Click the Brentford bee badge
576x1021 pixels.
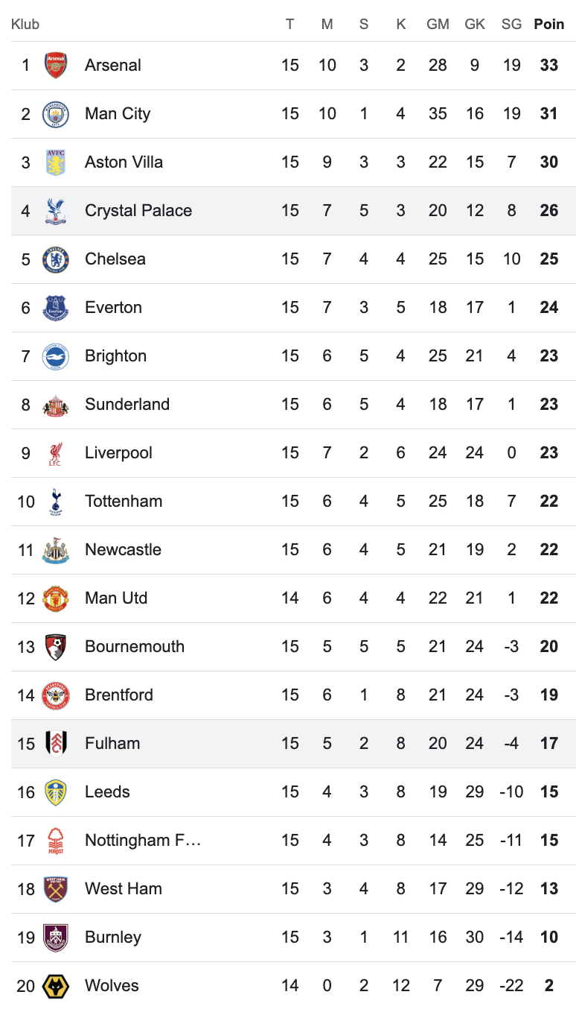coord(56,695)
